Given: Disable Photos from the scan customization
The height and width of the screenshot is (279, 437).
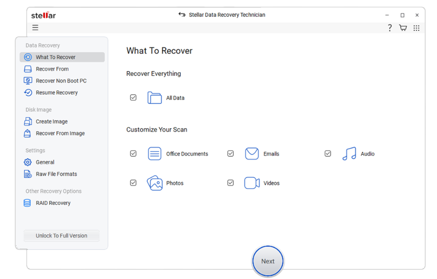Looking at the screenshot, I should click(x=133, y=183).
